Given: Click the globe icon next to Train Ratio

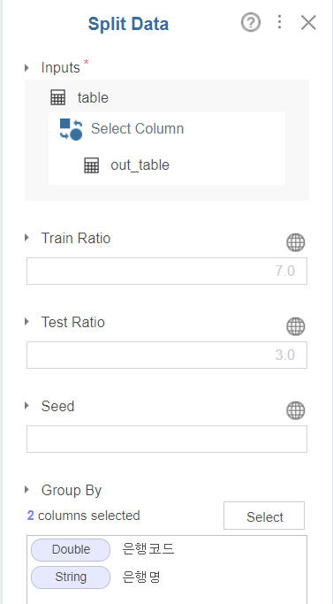Looking at the screenshot, I should coord(296,242).
